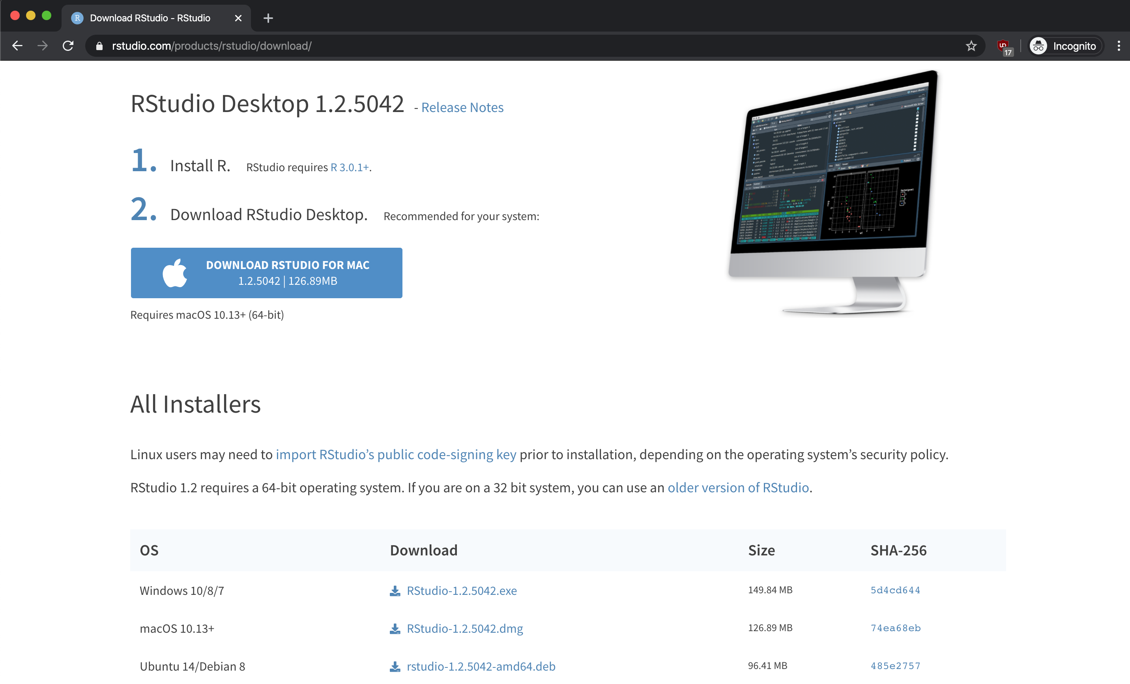Bookmark the page with the star icon

pyautogui.click(x=971, y=45)
